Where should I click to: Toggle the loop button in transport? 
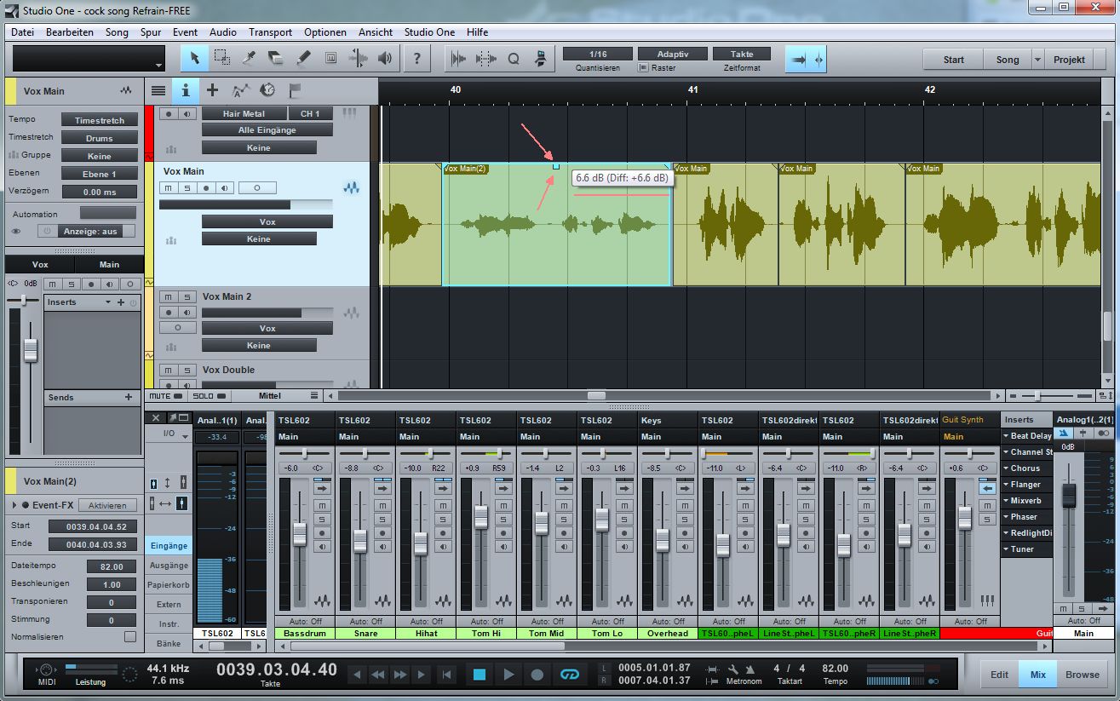tap(568, 675)
